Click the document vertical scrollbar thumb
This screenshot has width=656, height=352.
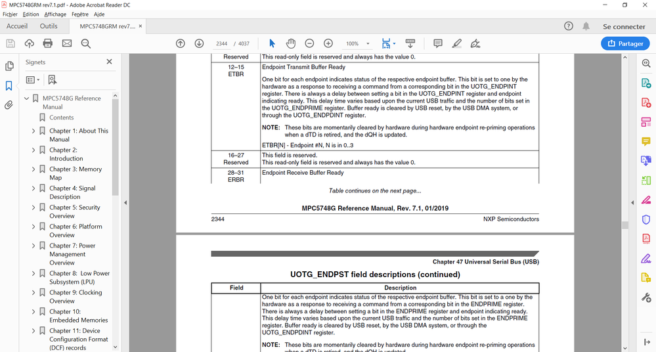click(x=625, y=225)
